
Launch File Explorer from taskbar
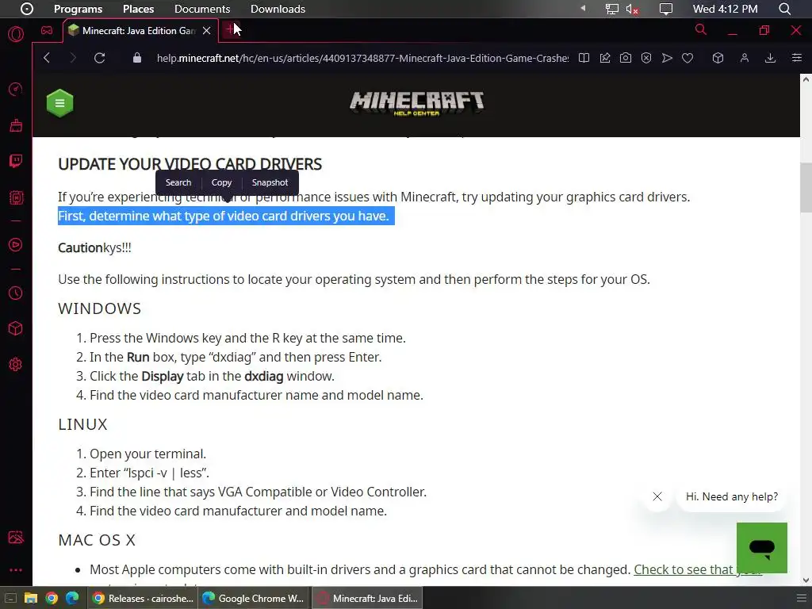tap(31, 598)
